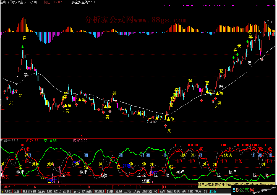
Task: Click the 多:74.68 indicator value
Action: pyautogui.click(x=32, y=141)
